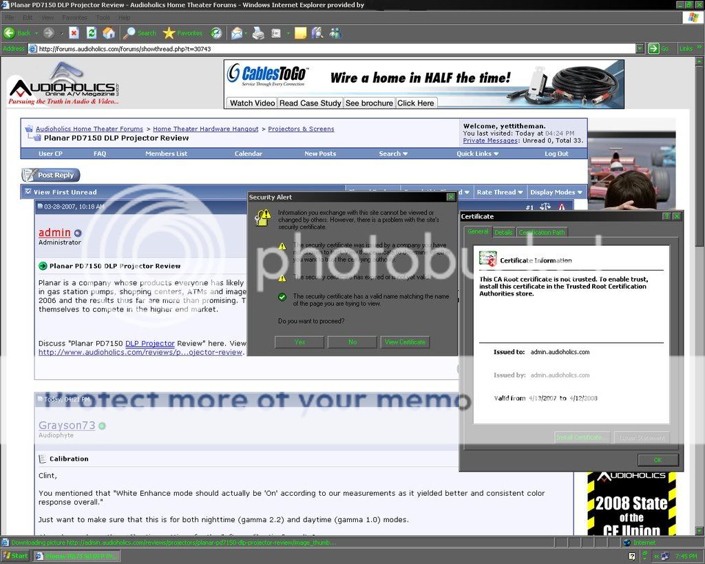The height and width of the screenshot is (564, 705).
Task: Click the Forward arrow toolbar icon
Action: pos(49,33)
